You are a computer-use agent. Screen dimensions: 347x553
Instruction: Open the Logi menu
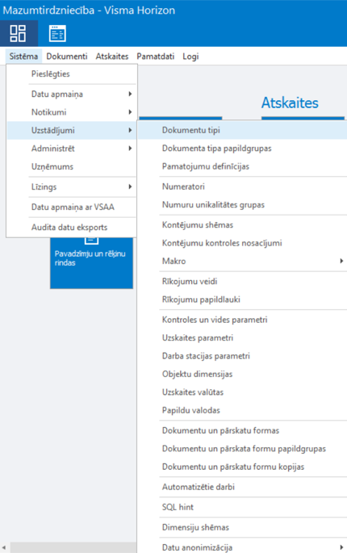pos(190,57)
